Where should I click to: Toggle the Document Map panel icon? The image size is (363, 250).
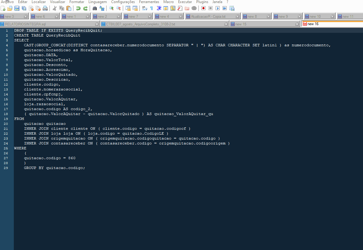click(x=173, y=9)
